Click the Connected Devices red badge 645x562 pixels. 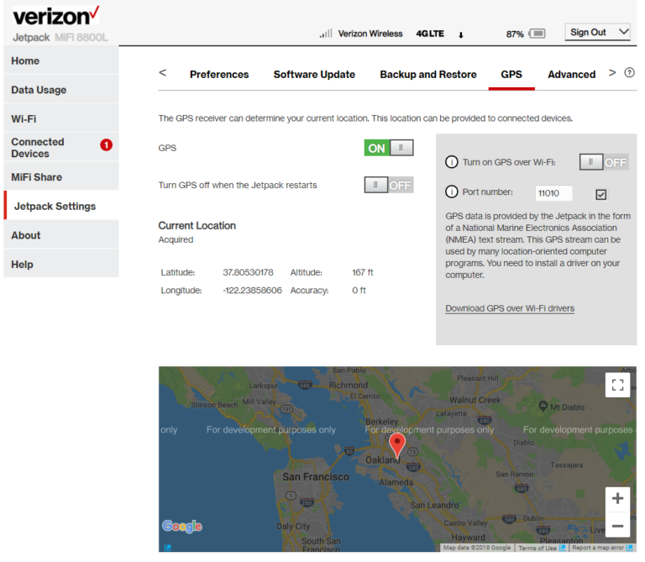coord(106,145)
